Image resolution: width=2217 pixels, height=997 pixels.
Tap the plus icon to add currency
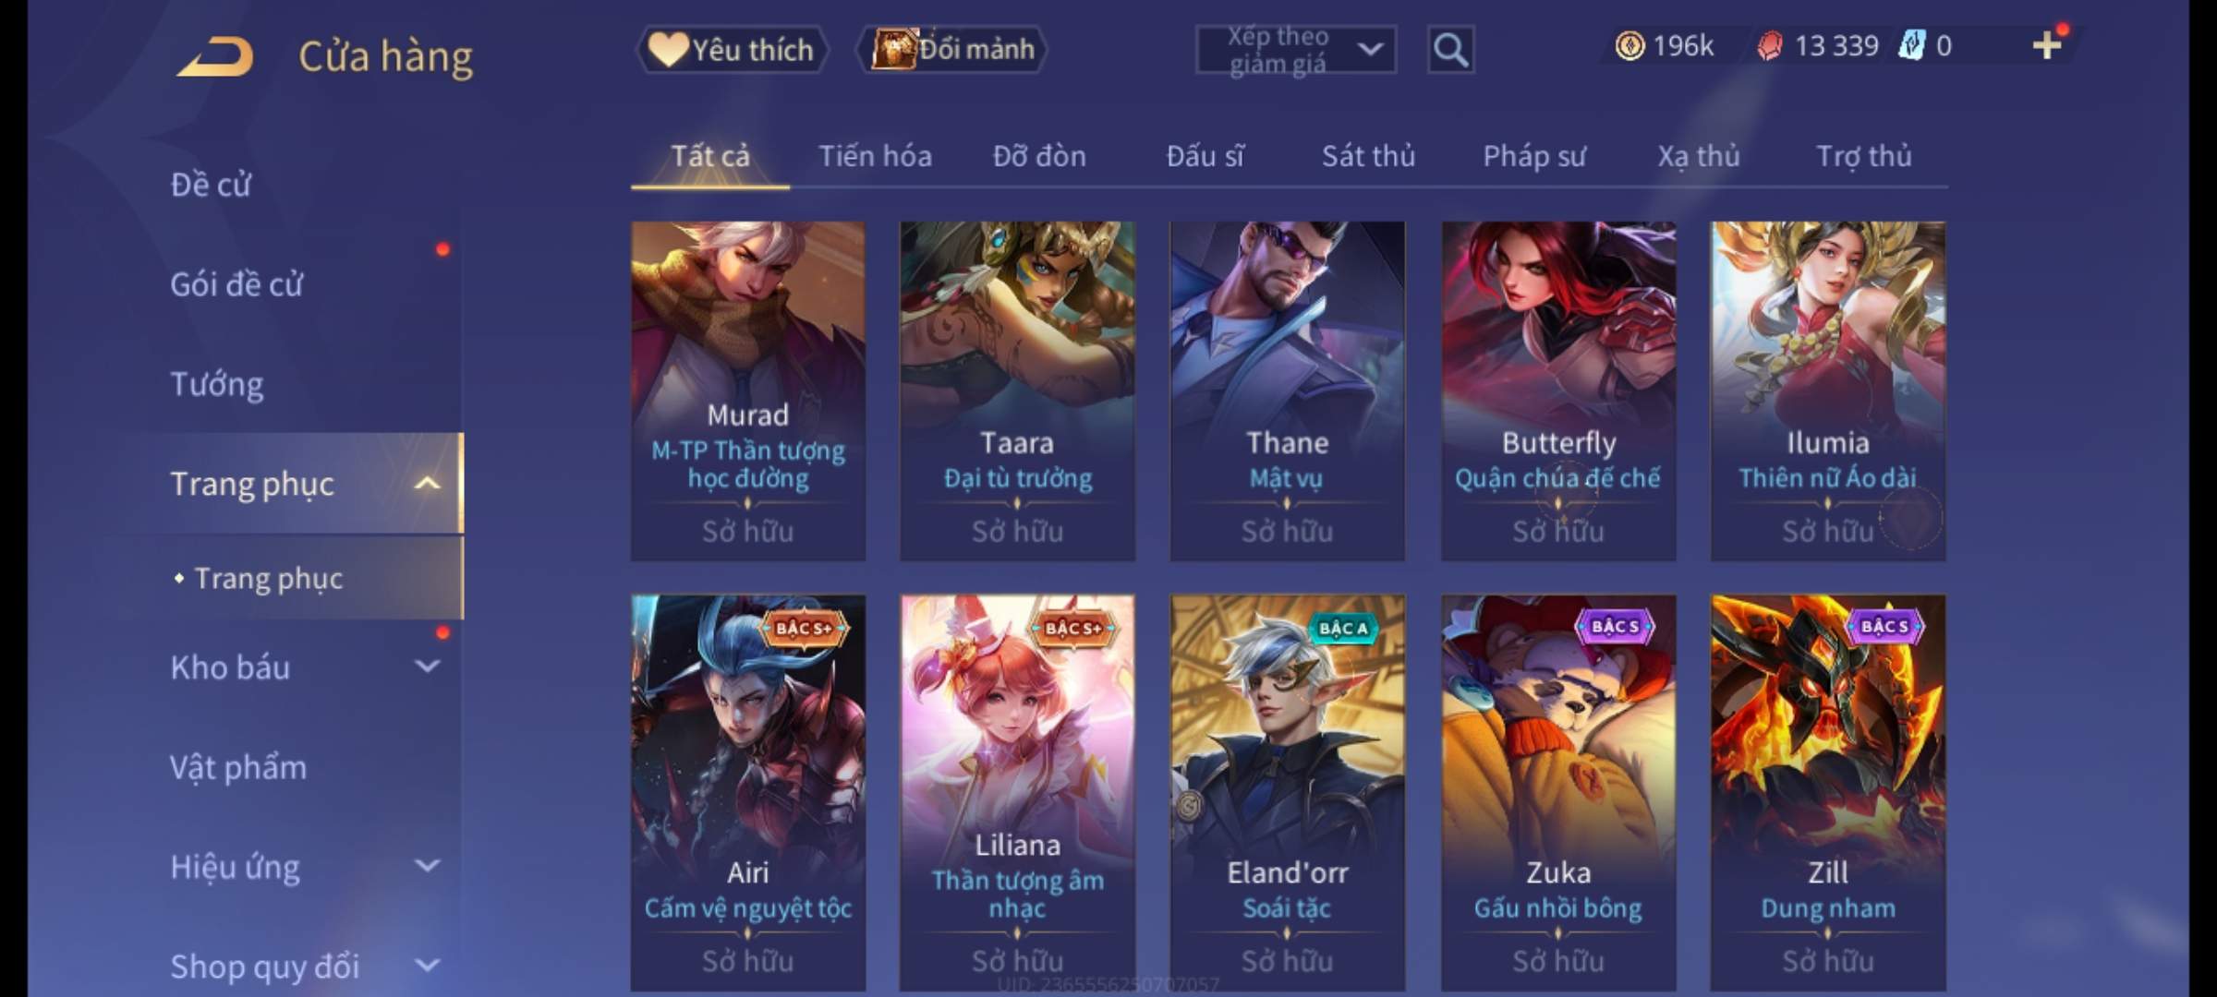pos(2047,45)
